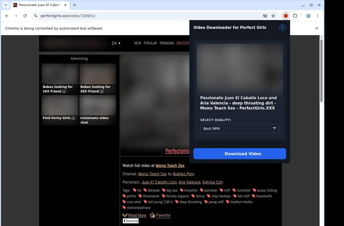Click the address bar URL field
This screenshot has width=344, height=226.
tap(149, 16)
